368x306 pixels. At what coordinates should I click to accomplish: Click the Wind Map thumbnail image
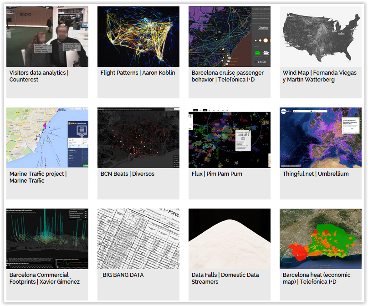pos(320,36)
